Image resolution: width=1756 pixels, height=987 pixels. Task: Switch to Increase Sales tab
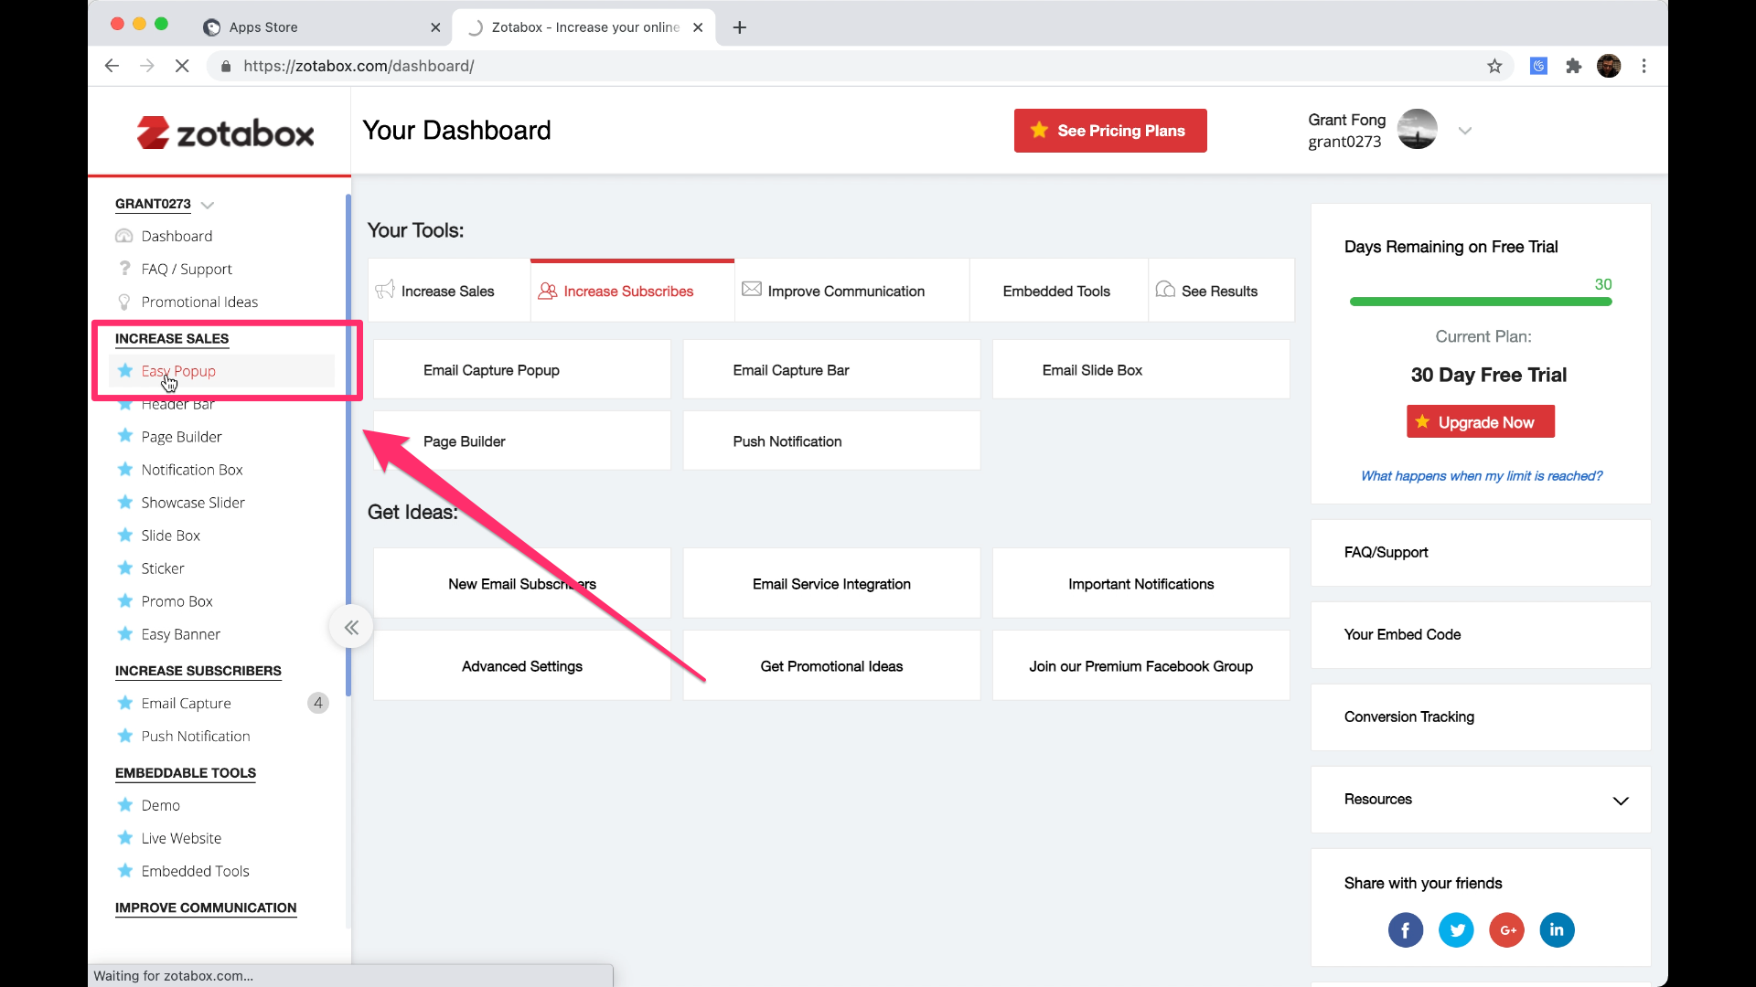448,291
